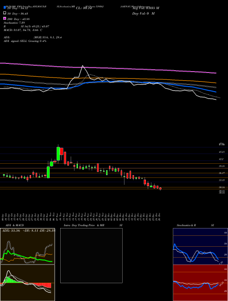Viewport: 228px width, 301px height.
Task: Open the red RSI chart panel
Action: point(200,283)
